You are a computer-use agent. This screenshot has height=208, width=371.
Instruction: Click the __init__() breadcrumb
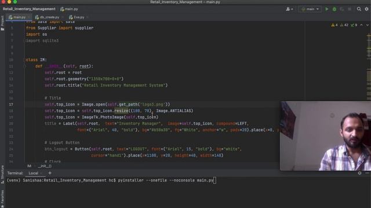45,166
